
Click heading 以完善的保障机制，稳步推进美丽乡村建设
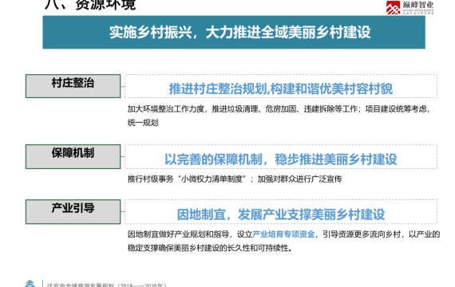click(281, 159)
